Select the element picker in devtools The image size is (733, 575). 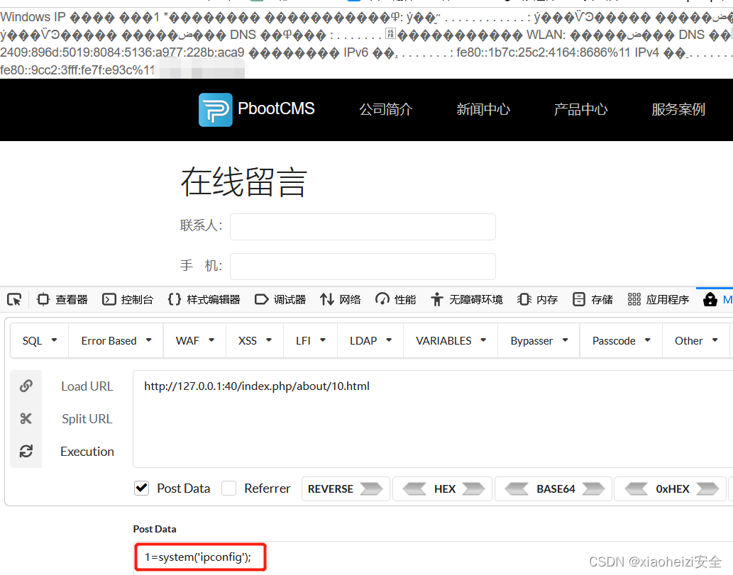pos(14,299)
